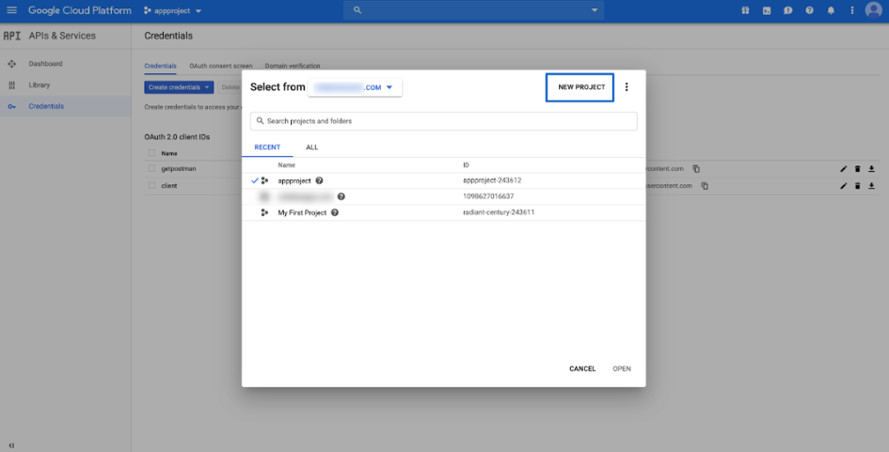Click Dashboard icon in sidebar
Viewport: 889px width, 452px height.
click(11, 64)
